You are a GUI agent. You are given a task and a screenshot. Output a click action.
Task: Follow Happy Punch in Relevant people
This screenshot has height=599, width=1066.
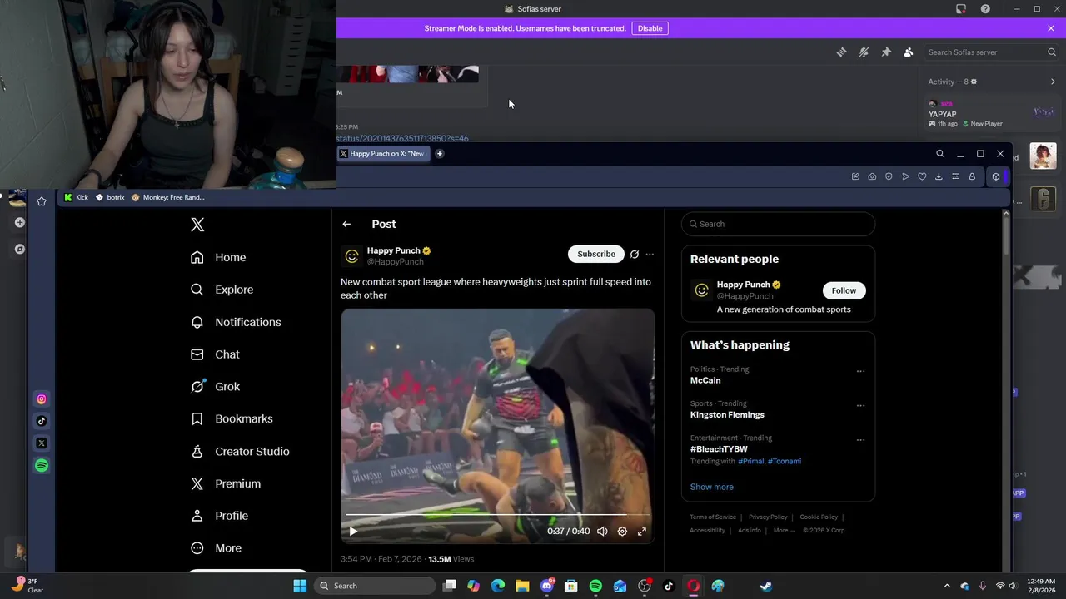(844, 290)
